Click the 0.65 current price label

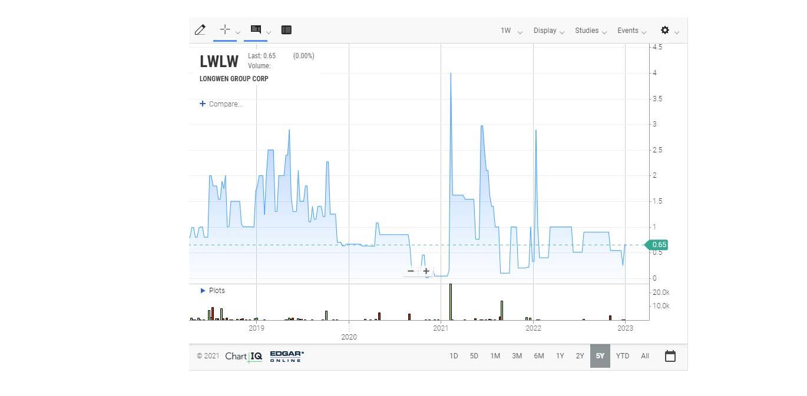[x=659, y=245]
